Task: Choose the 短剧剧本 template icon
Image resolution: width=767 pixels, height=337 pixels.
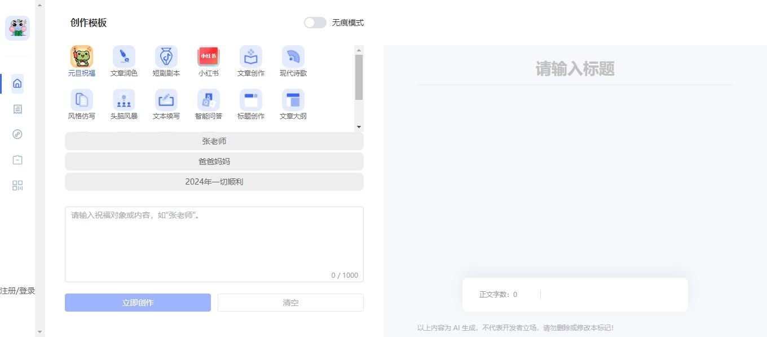Action: 166,56
